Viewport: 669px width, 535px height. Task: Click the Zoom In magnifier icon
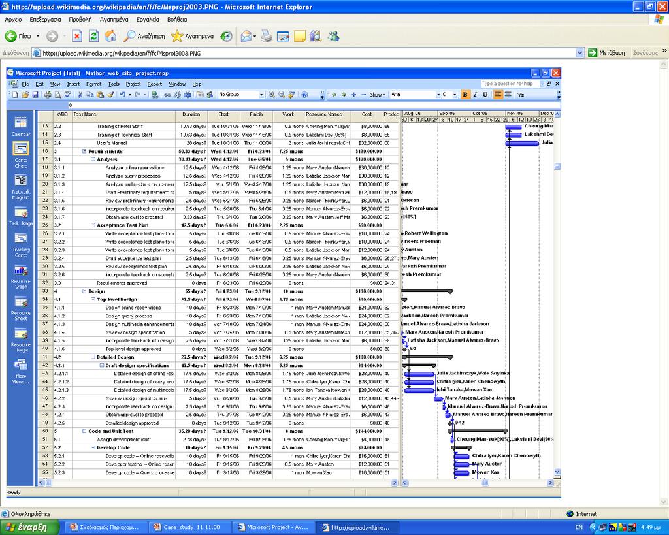272,95
